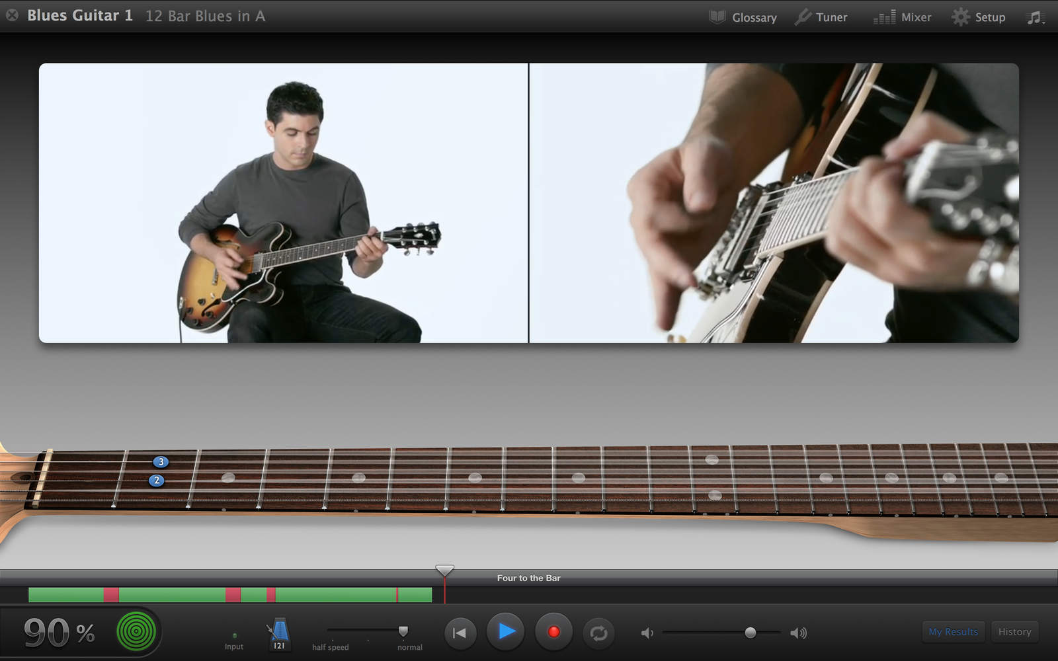The width and height of the screenshot is (1058, 661).
Task: Open the Glossary book icon
Action: 717,17
